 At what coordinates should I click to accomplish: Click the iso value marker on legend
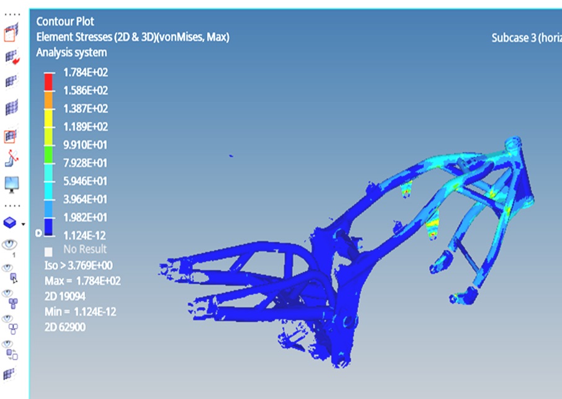click(x=39, y=233)
